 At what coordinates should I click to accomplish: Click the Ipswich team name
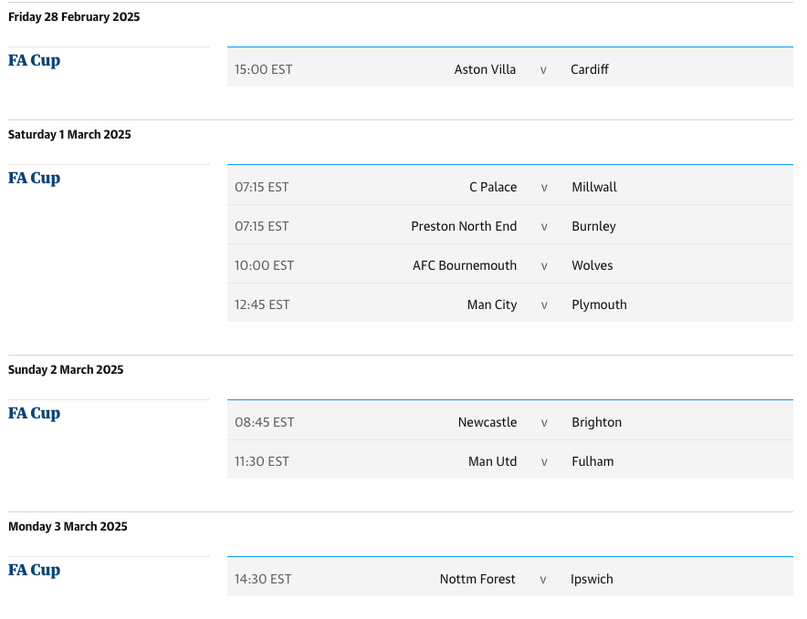click(592, 579)
